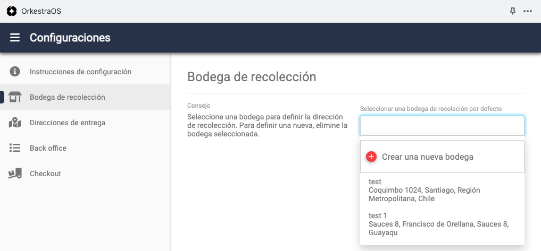The width and height of the screenshot is (541, 251).
Task: Click the Configuraciones header title
Action: 70,38
